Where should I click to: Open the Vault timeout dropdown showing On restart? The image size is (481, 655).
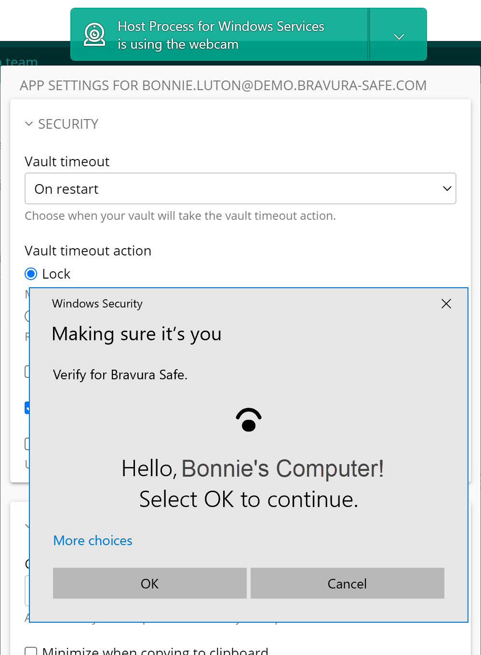[x=240, y=188]
